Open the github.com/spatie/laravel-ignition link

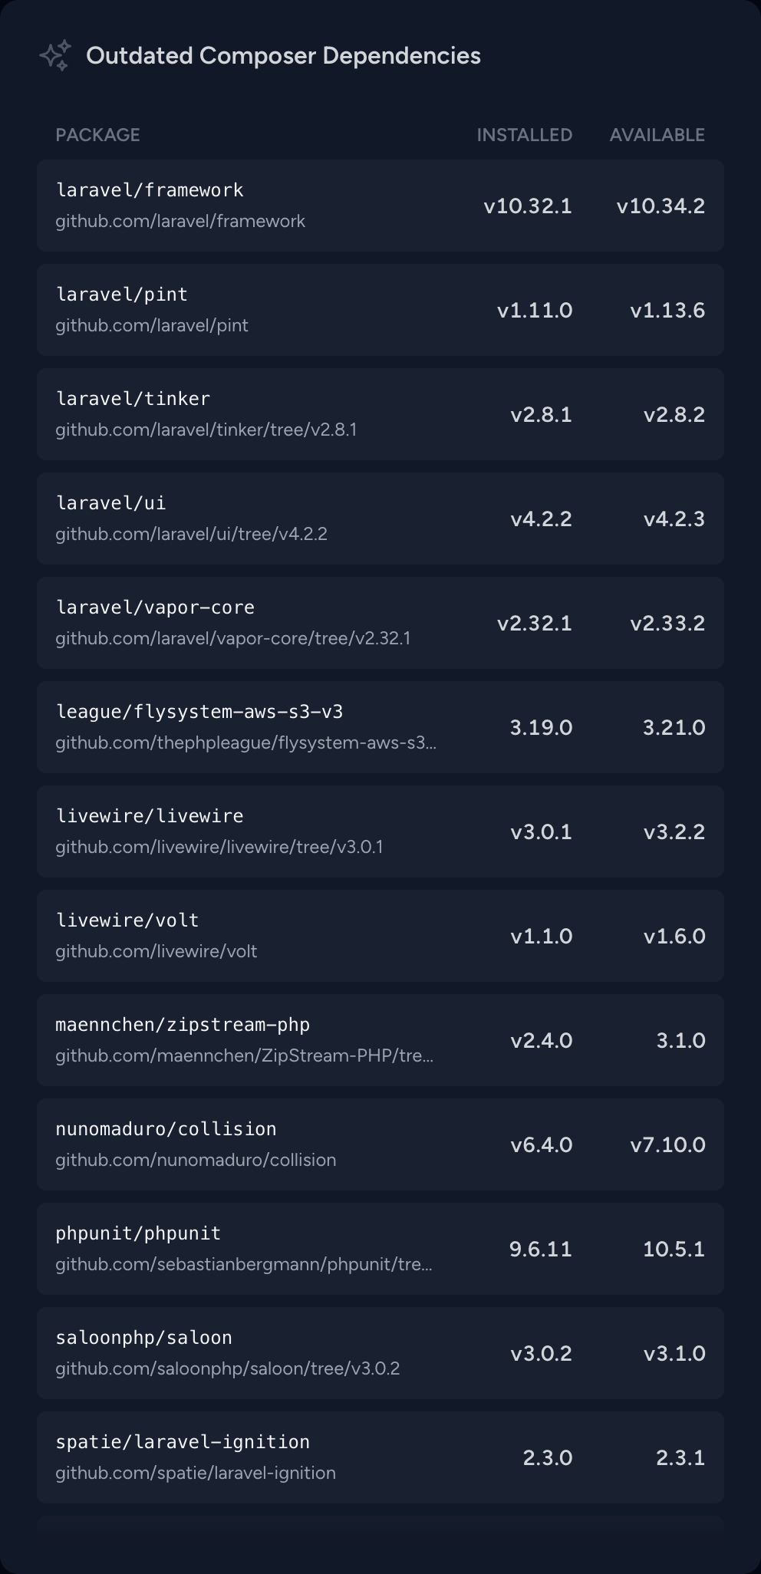(x=196, y=1474)
